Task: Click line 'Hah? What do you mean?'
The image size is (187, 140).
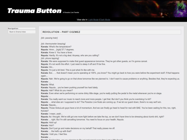Action: click(57, 90)
